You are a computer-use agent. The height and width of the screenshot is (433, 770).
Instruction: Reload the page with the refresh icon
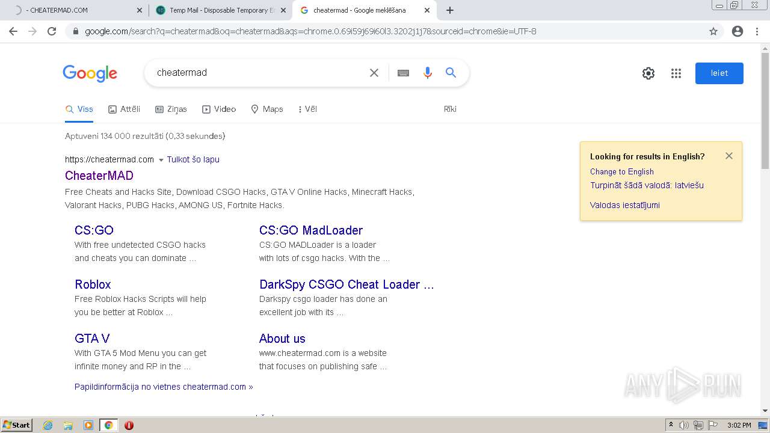pos(52,31)
